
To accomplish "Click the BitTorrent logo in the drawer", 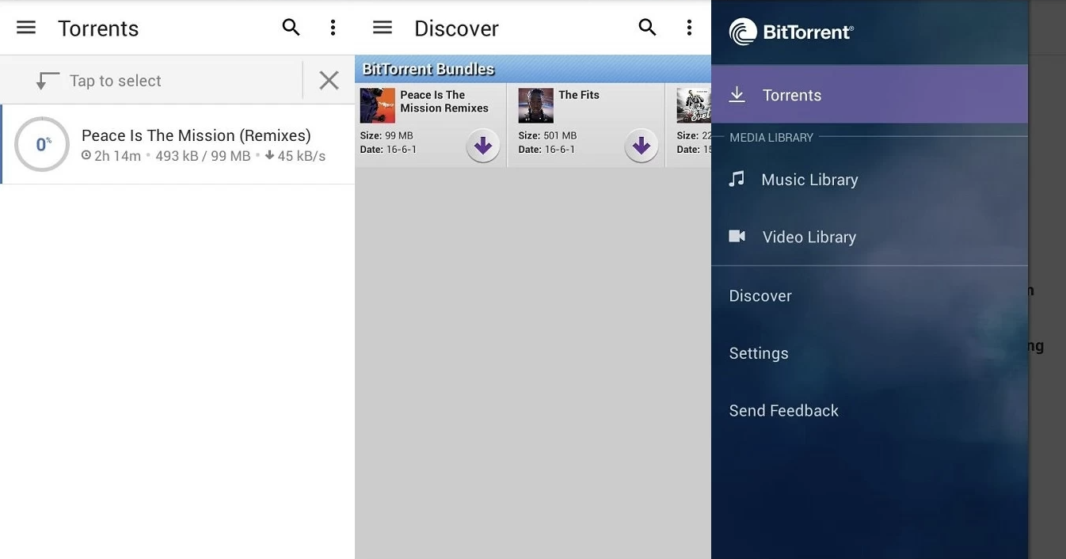I will tap(790, 31).
